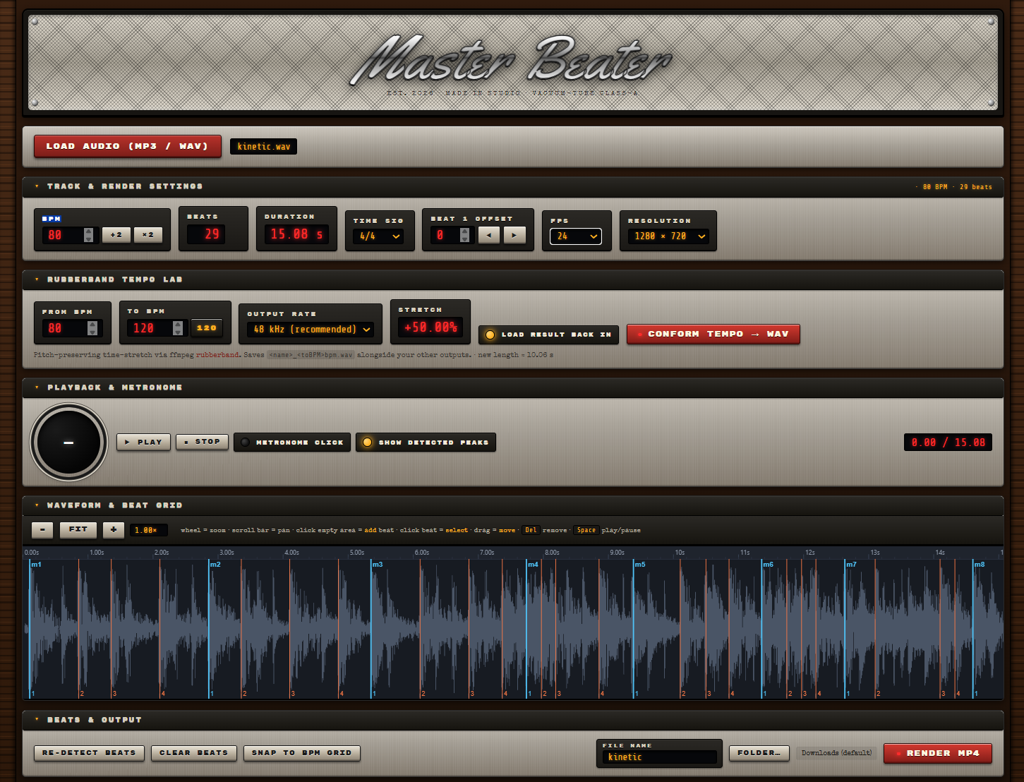1024x782 pixels.
Task: Click the round beat indicator dial
Action: (68, 443)
